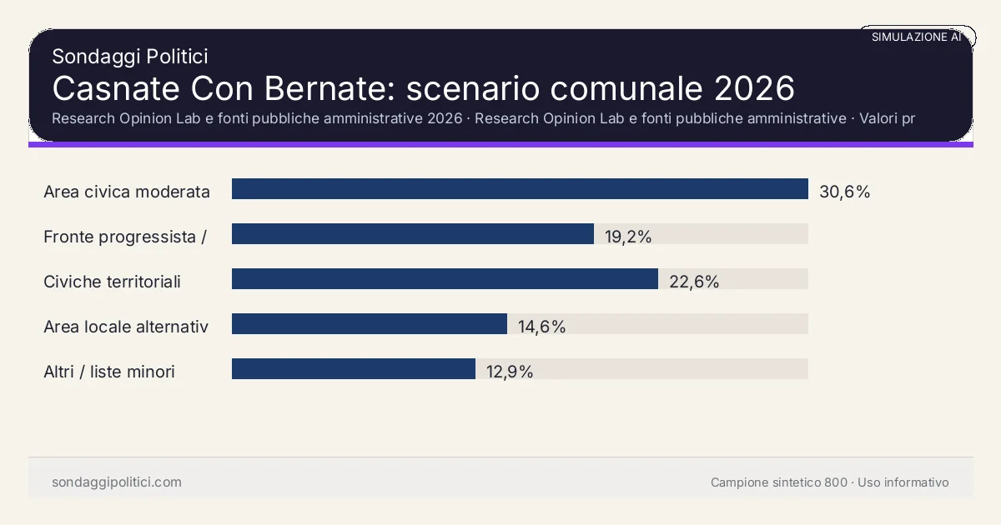
Task: Click the 30,6% value label
Action: (844, 192)
